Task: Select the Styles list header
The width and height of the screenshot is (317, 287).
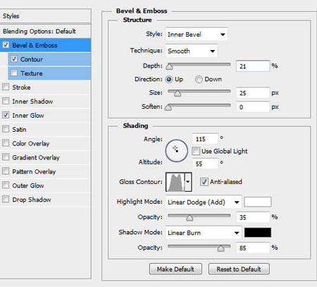Action: click(x=46, y=16)
